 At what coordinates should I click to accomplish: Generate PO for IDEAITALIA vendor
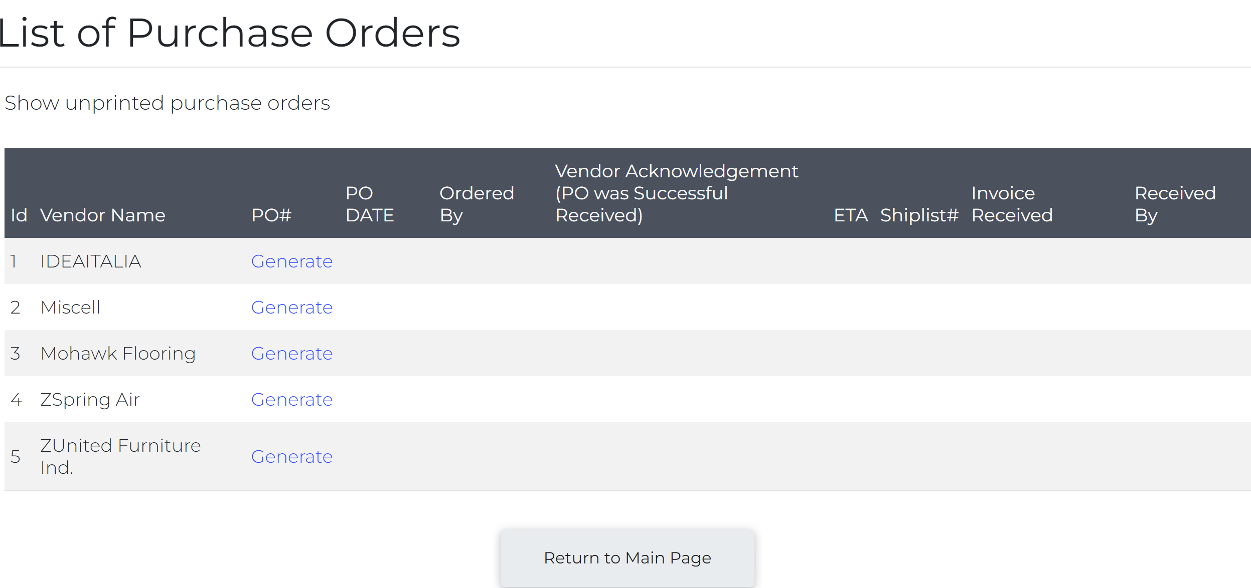pos(291,261)
